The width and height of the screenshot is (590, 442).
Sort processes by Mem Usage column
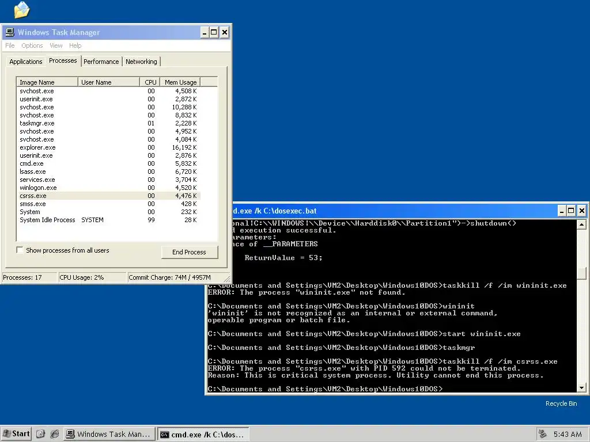click(x=180, y=82)
